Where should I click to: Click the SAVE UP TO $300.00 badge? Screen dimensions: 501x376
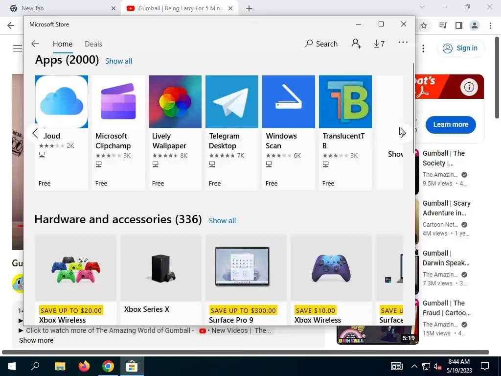pos(243,310)
